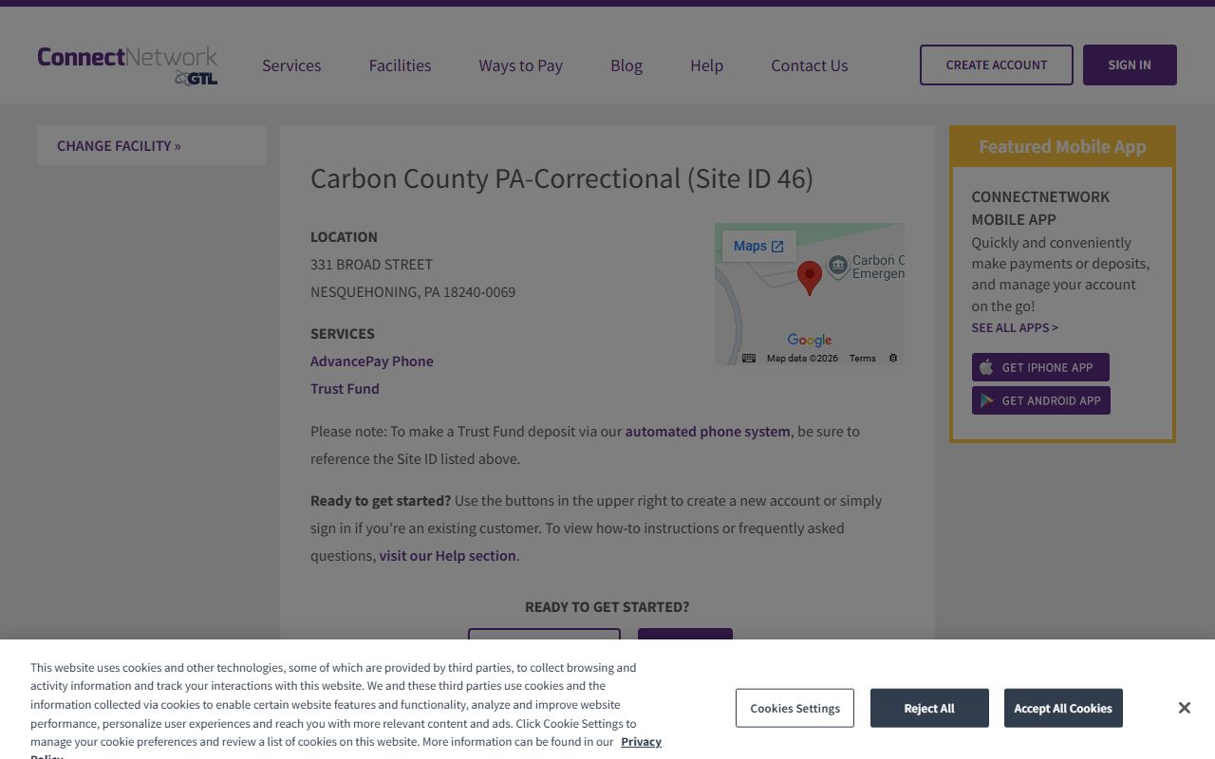
Task: Open the AdvancePay Phone service link
Action: point(372,361)
